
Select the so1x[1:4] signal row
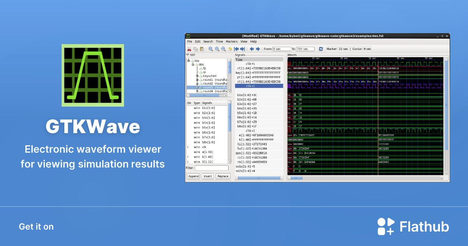pyautogui.click(x=259, y=166)
